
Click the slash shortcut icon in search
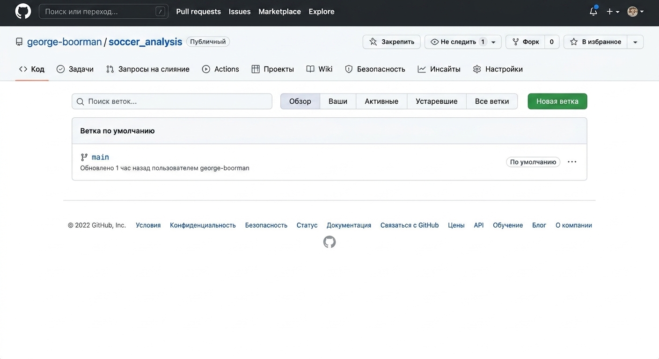[x=161, y=11]
